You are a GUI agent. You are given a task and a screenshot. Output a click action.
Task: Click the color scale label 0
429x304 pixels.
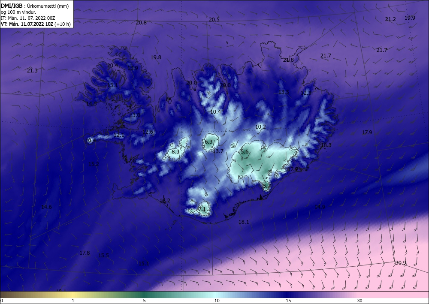(x=2, y=301)
